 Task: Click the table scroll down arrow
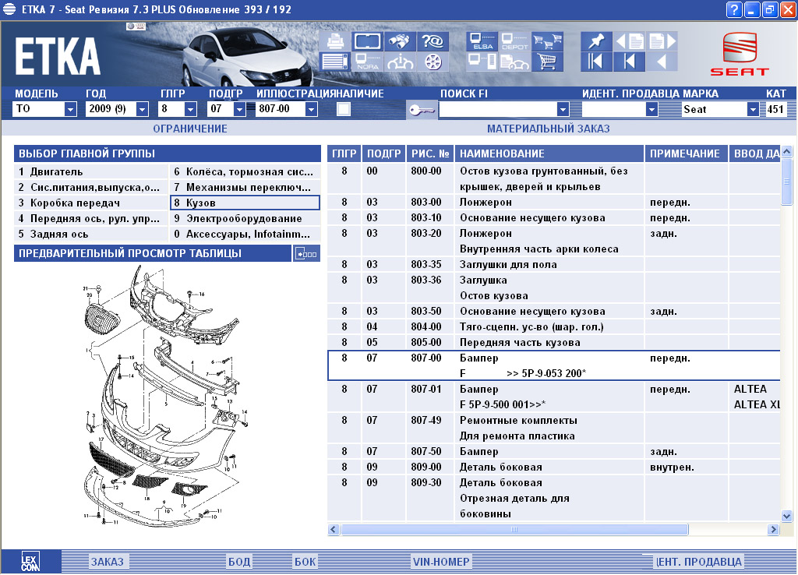coord(786,516)
